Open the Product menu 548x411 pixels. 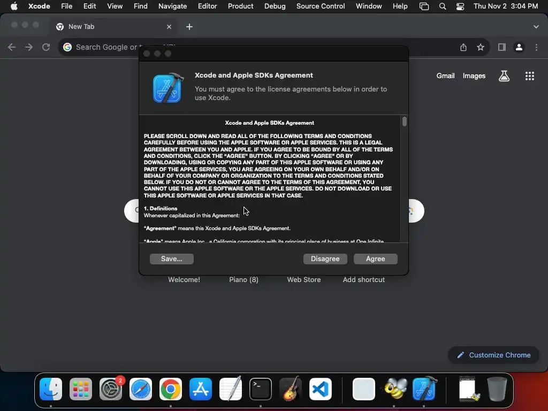240,6
